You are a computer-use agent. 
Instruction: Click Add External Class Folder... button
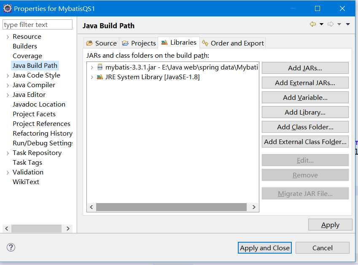tap(305, 142)
